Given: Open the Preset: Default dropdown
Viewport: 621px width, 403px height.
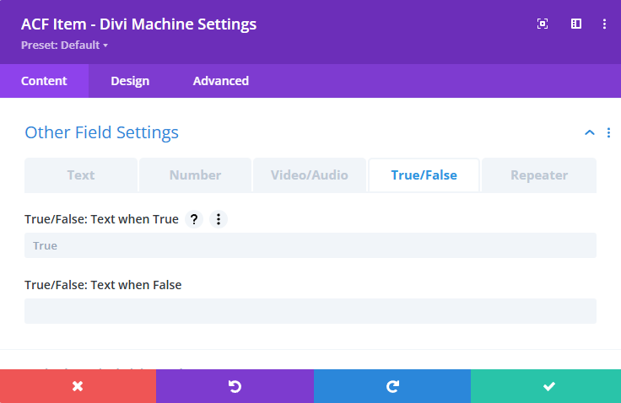Looking at the screenshot, I should [64, 46].
